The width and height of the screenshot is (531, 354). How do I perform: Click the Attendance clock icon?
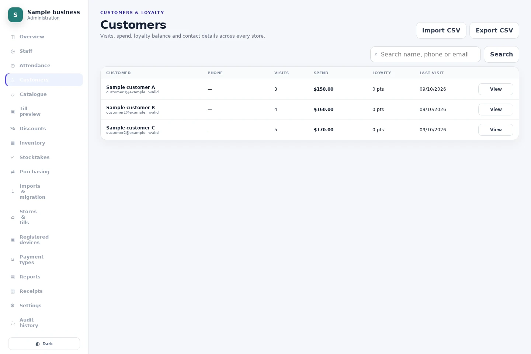coord(13,66)
